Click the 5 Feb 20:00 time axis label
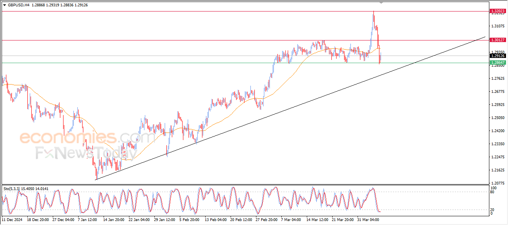Image resolution: width=508 pixels, height=225 pixels. [x=189, y=219]
